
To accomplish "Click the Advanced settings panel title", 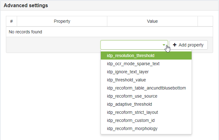I will tap(26, 6).
